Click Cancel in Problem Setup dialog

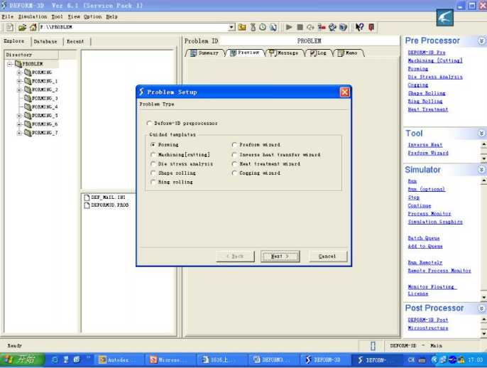(328, 256)
